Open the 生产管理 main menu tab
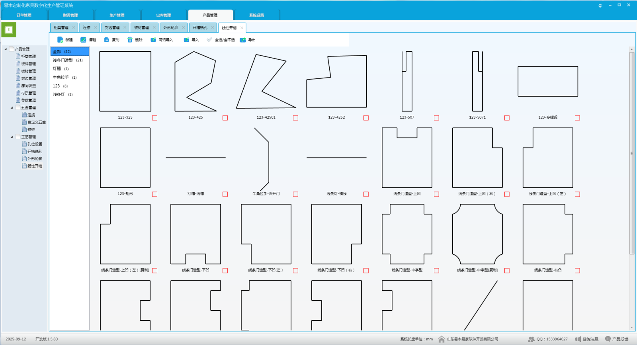Screen dimensions: 637x345 117,15
